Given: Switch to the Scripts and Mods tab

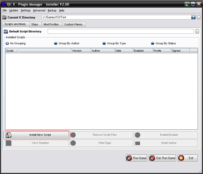Looking at the screenshot, I should (x=16, y=24).
